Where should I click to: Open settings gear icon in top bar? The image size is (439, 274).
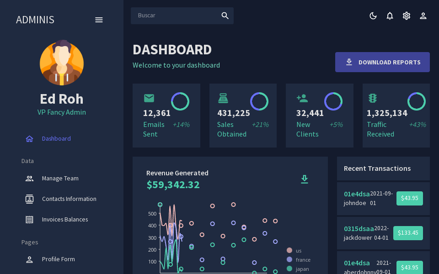[x=407, y=16]
